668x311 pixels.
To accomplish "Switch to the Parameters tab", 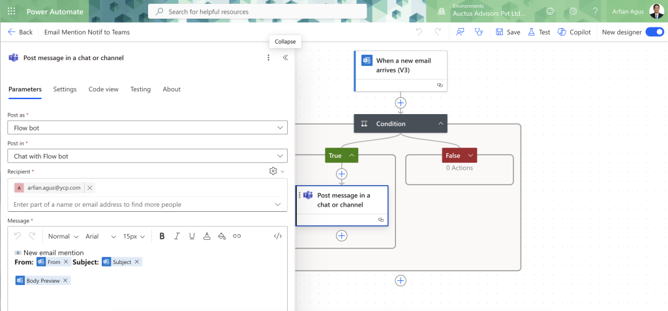I will (x=25, y=89).
